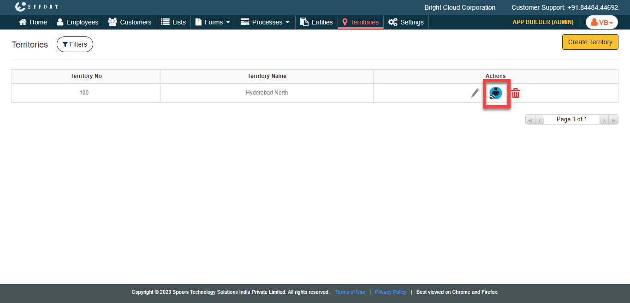Go to the next page arrow
Viewport: 630px width, 303px height.
click(x=604, y=120)
